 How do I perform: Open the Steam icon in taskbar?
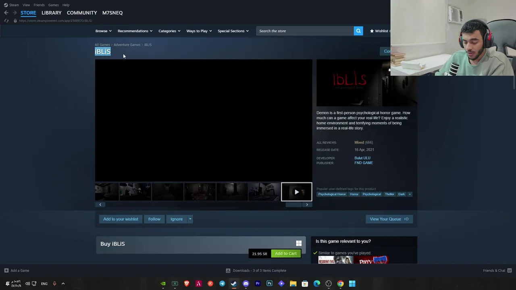(x=234, y=284)
